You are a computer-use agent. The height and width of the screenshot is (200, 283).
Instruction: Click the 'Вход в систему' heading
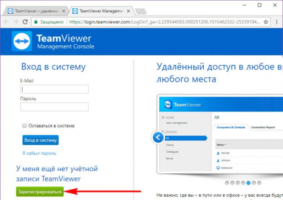[53, 67]
